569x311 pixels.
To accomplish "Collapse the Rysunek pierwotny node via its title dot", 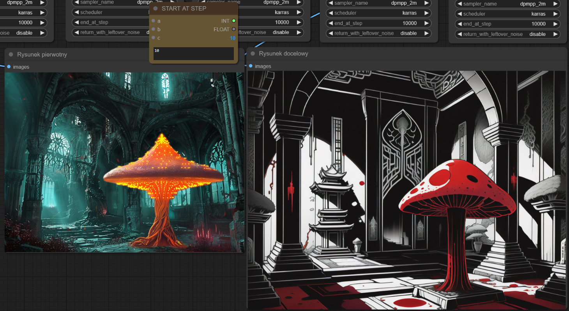I will coord(11,55).
